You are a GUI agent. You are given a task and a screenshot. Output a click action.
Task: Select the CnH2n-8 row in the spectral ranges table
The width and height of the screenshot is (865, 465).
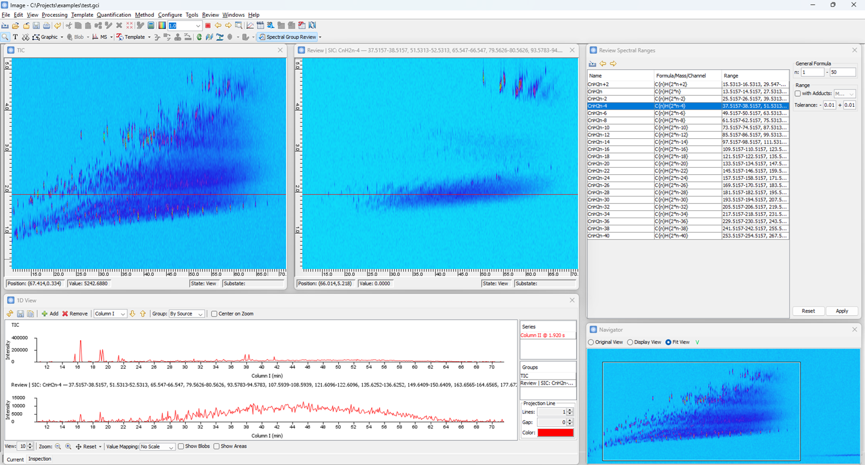pyautogui.click(x=620, y=120)
